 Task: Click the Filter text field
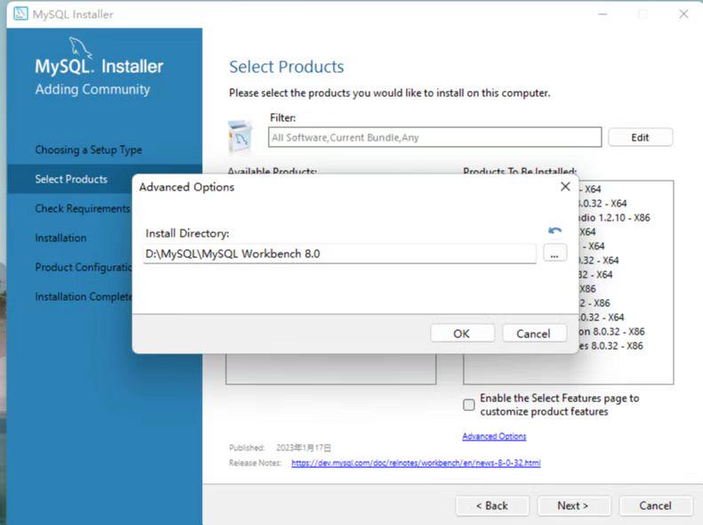(435, 137)
